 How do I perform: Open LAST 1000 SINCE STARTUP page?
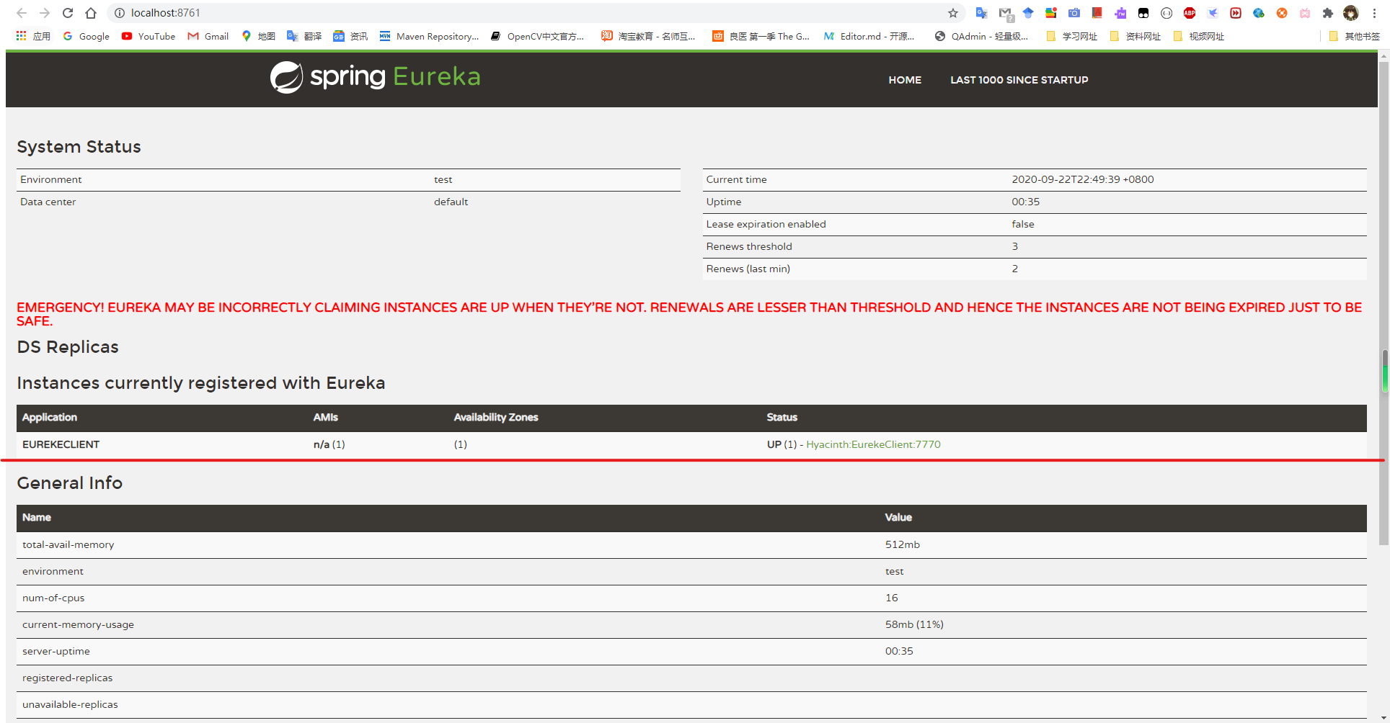[1019, 80]
